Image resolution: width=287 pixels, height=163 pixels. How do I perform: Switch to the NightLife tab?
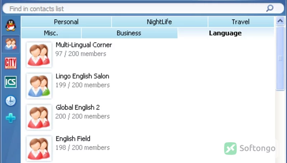(159, 22)
